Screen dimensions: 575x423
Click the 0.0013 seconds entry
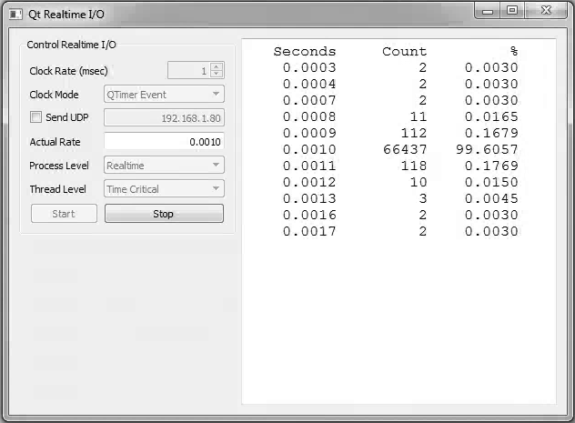[x=309, y=198]
